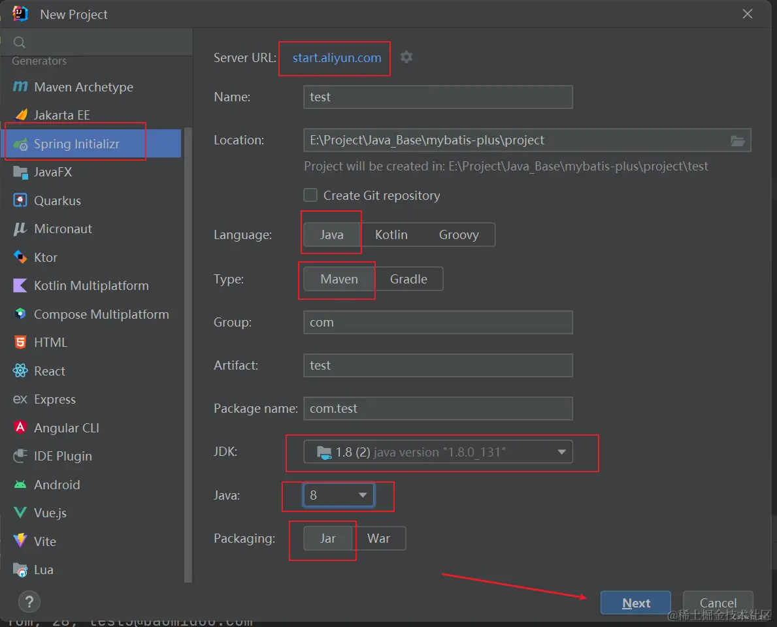Click the IntelliJ IDEA logo in title bar
The image size is (777, 627).
pos(20,14)
